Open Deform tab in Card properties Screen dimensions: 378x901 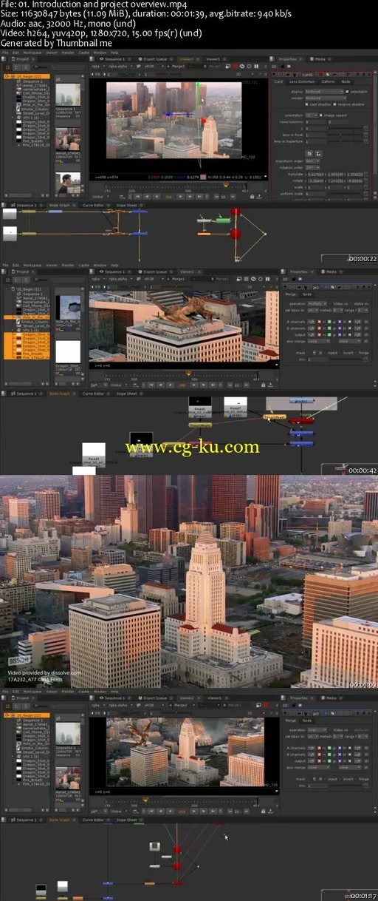point(328,81)
